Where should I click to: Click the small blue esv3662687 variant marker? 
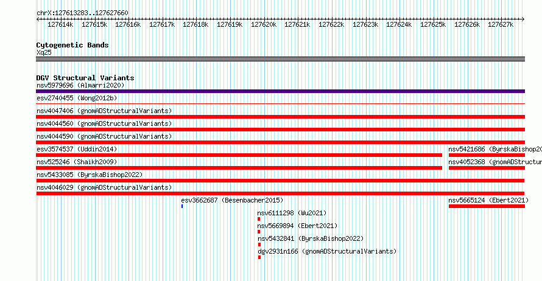tap(182, 206)
